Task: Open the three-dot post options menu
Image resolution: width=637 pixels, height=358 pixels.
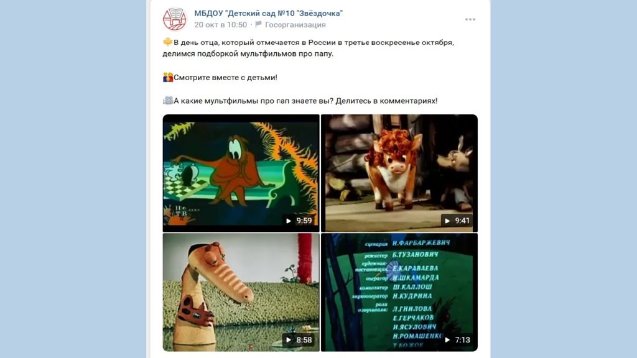Action: point(470,19)
